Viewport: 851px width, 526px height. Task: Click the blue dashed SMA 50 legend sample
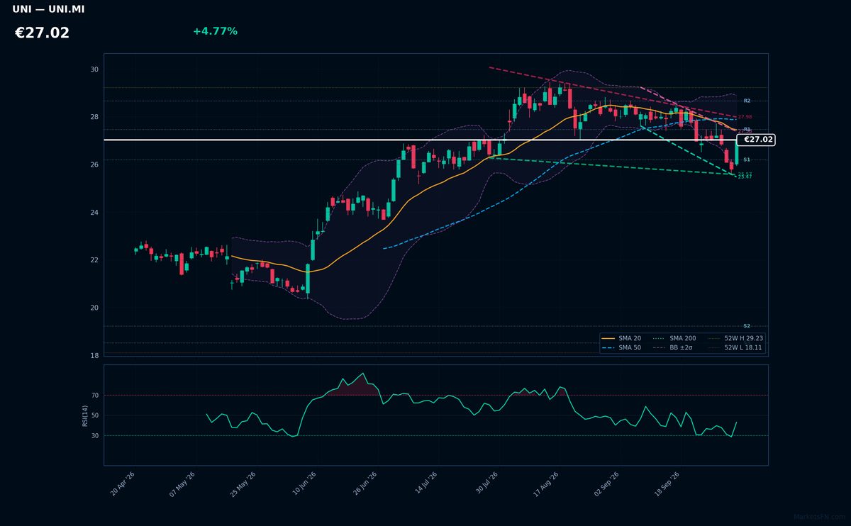(608, 348)
